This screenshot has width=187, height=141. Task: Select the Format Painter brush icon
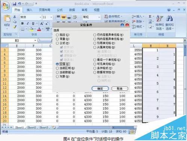coord(15,26)
